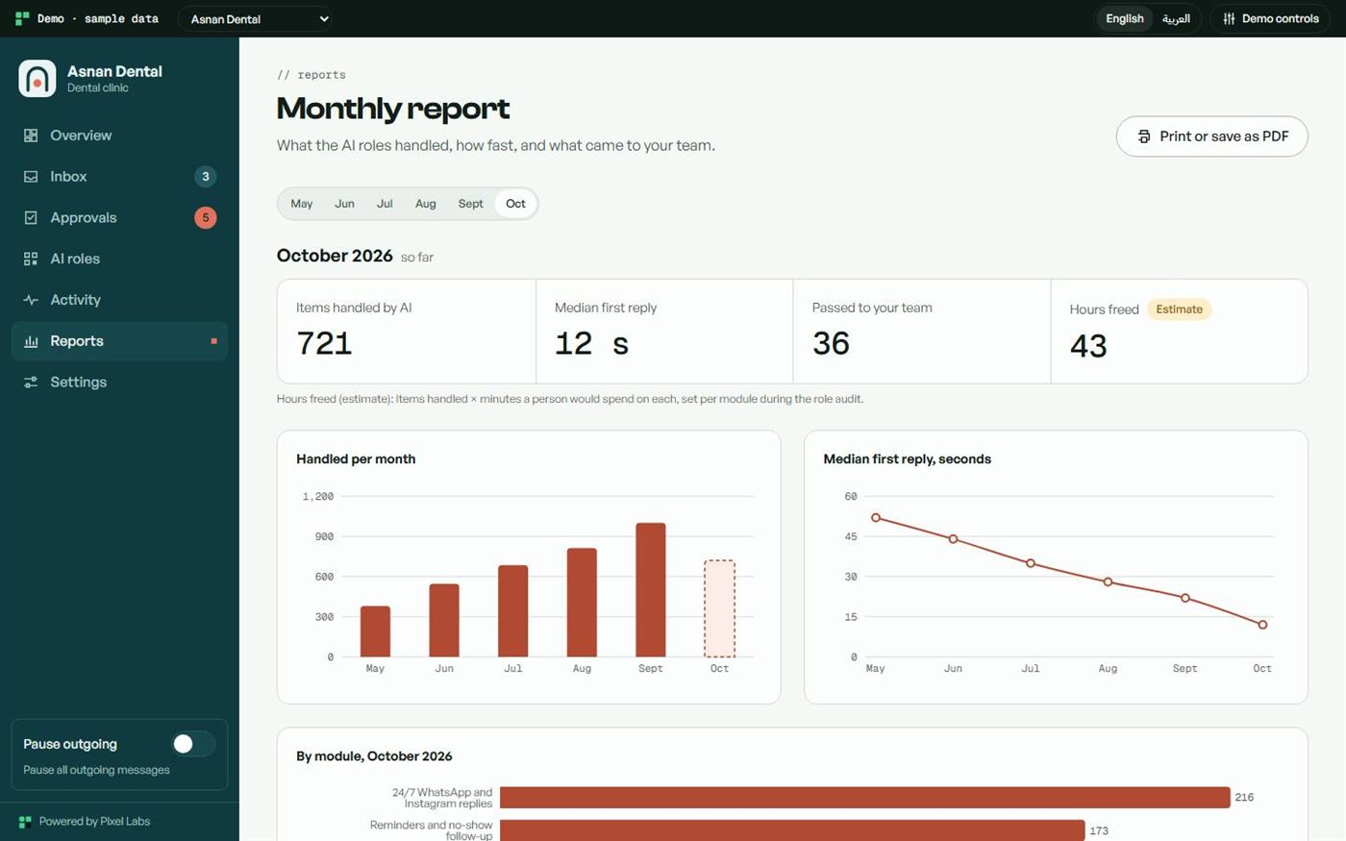The image size is (1346, 841).
Task: Click the 173 value label
Action: [x=1099, y=831]
